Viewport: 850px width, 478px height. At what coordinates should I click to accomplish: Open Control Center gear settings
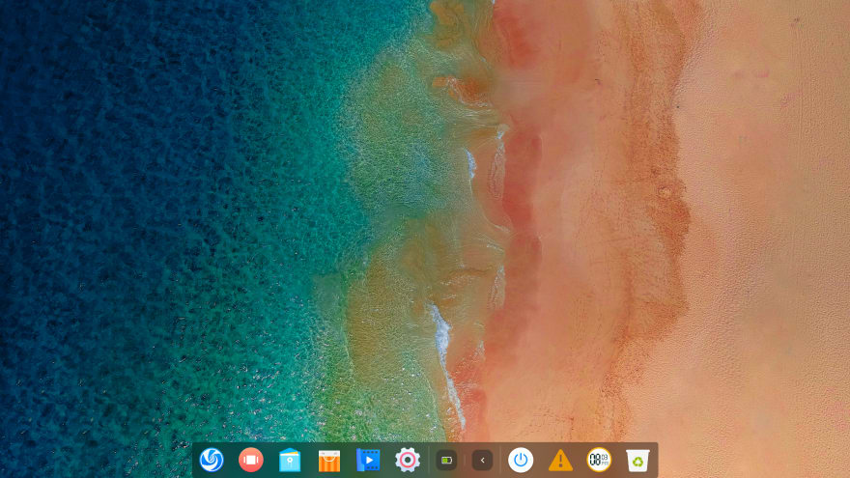click(x=407, y=460)
